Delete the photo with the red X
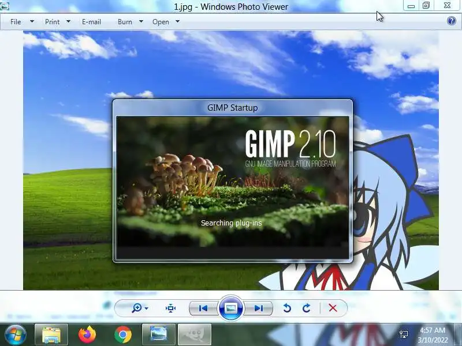 pyautogui.click(x=333, y=308)
